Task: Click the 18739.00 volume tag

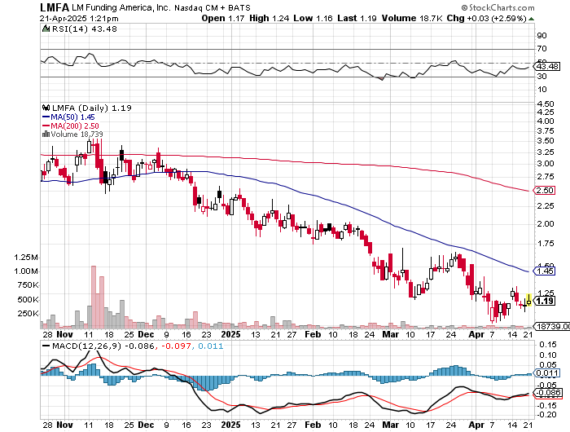Action: [x=552, y=327]
